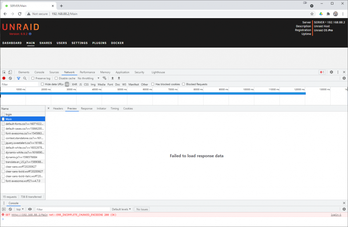
Task: Open the Cookies tab of request
Action: tap(128, 108)
